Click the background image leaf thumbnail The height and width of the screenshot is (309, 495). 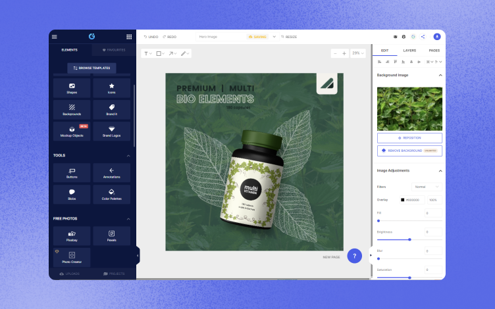[409, 108]
